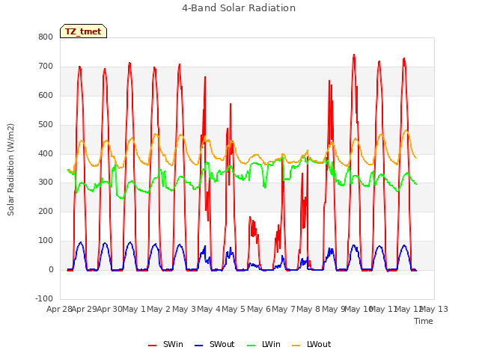Click the May 3 x-axis label

click(x=184, y=309)
